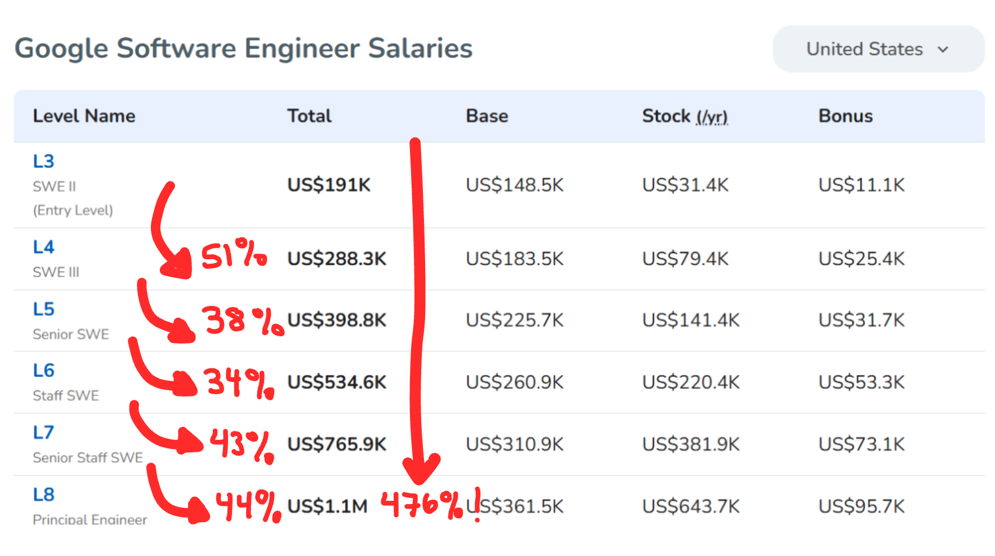The height and width of the screenshot is (556, 995).
Task: Sort by the Total column header
Action: point(309,116)
